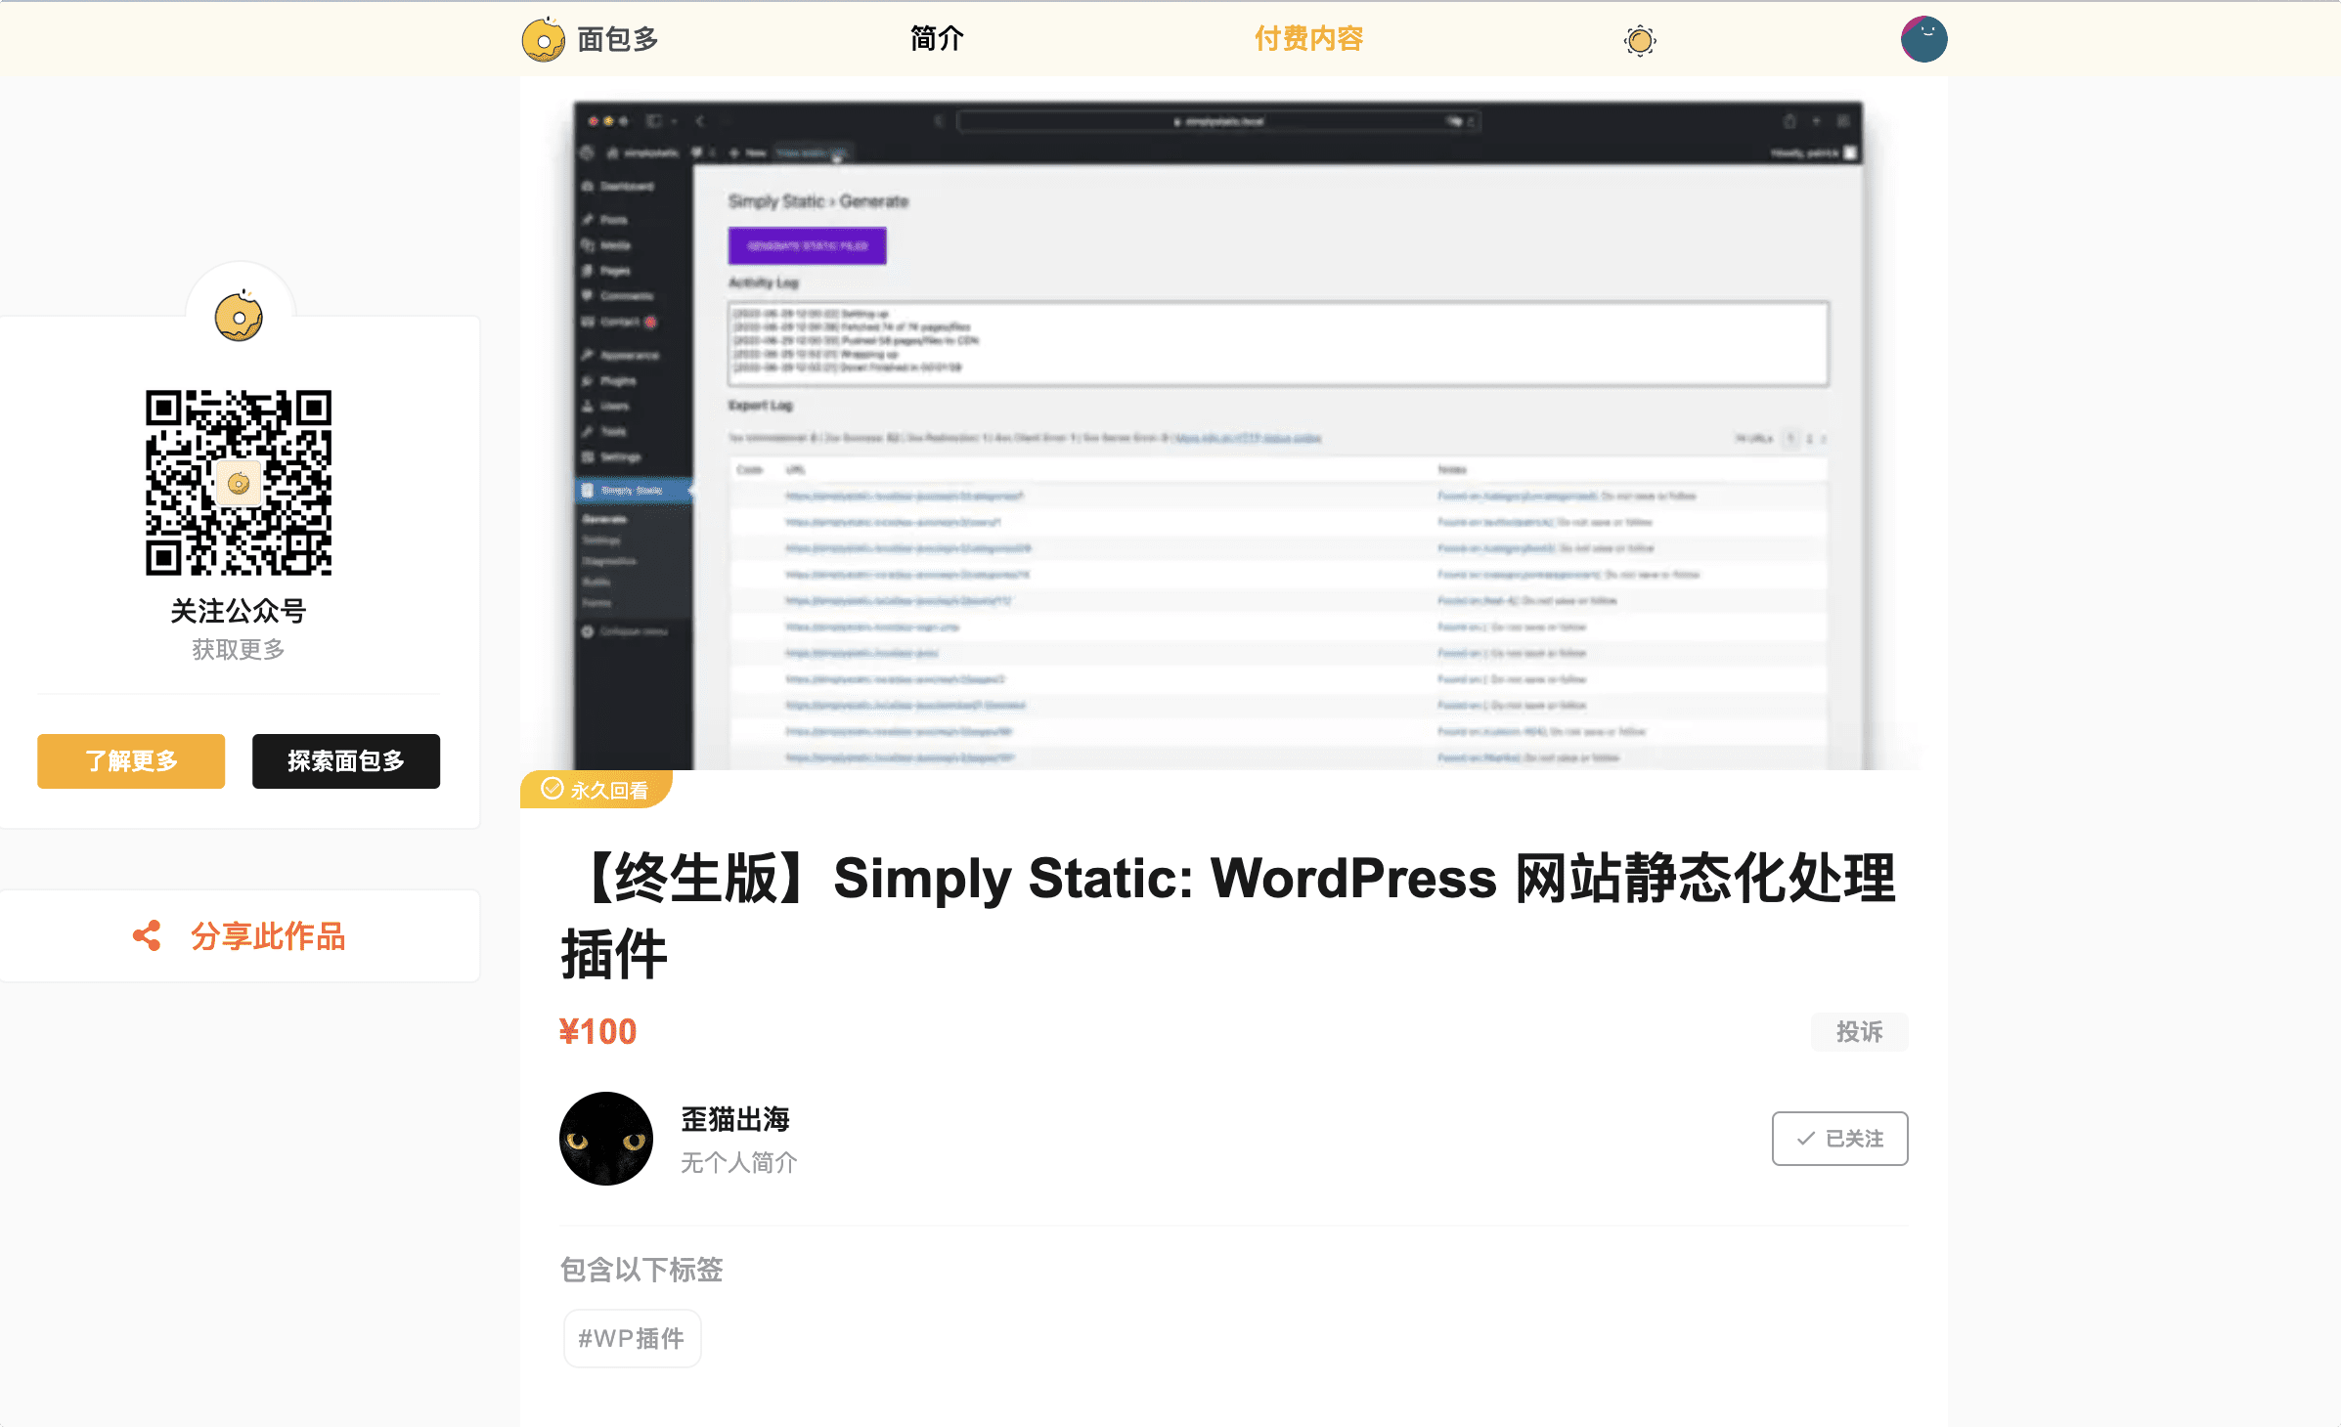Viewport: 2341px width, 1427px height.
Task: Click the 探索面包多 button
Action: pyautogui.click(x=346, y=760)
